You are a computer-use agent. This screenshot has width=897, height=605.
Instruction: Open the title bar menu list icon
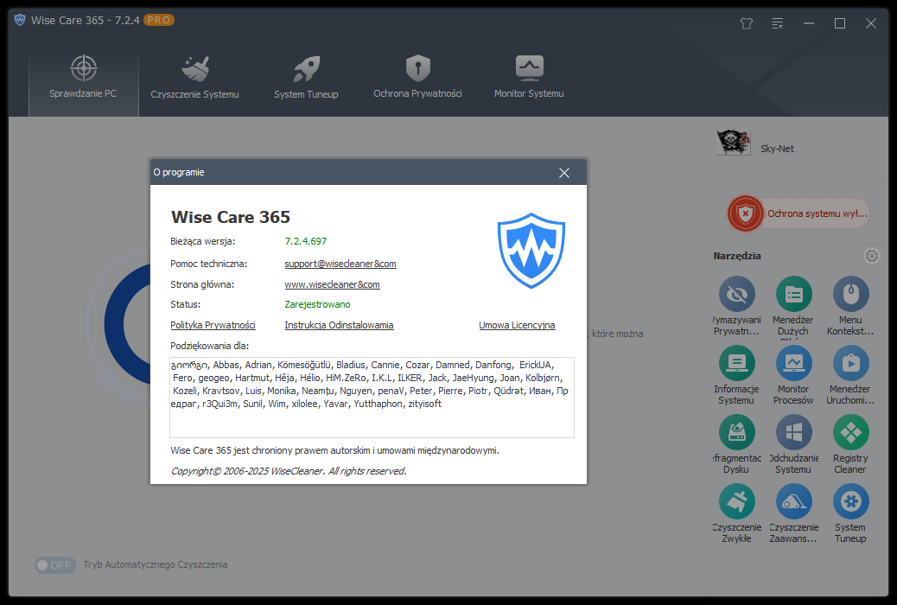pyautogui.click(x=778, y=23)
